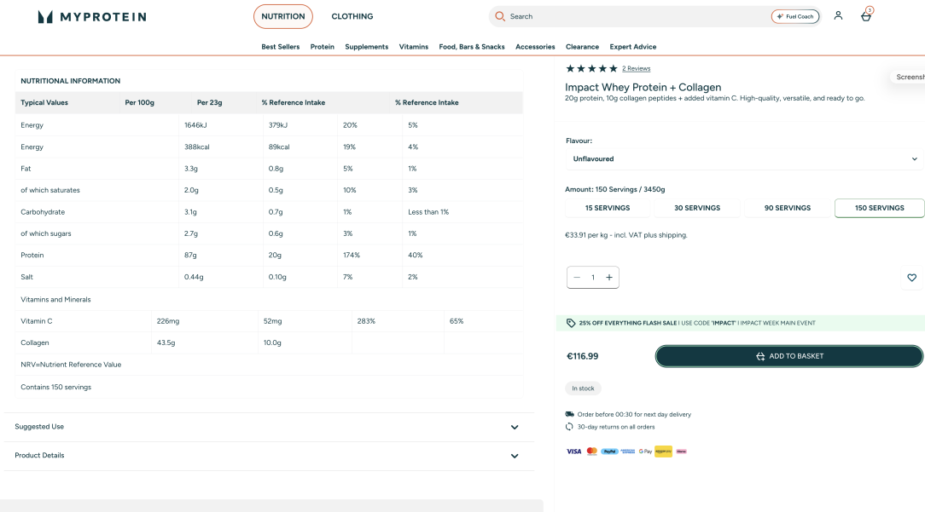The height and width of the screenshot is (512, 925).
Task: Click the Salt 0.44g value
Action: (x=194, y=277)
